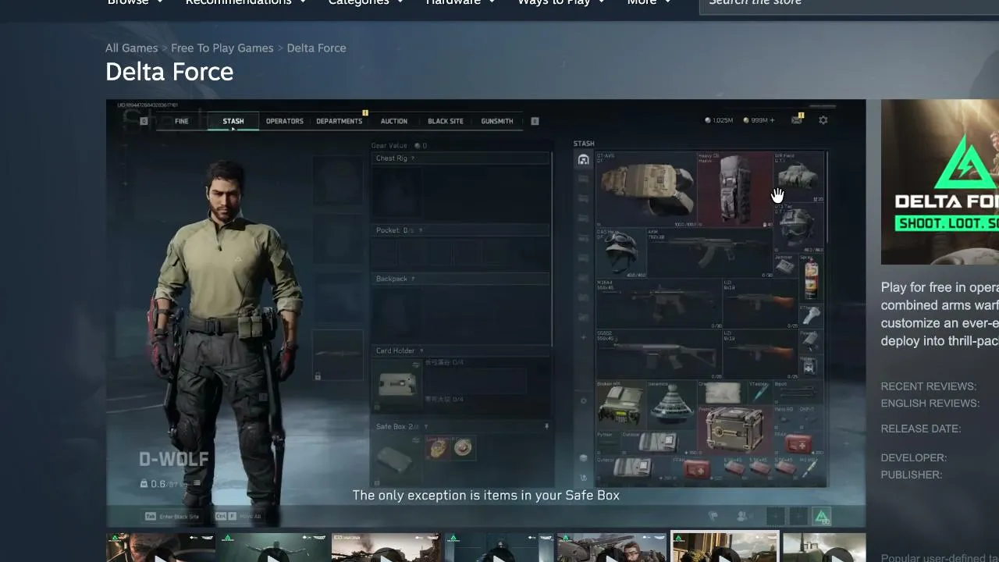Click the green Delta logo icon below the stash

click(821, 517)
